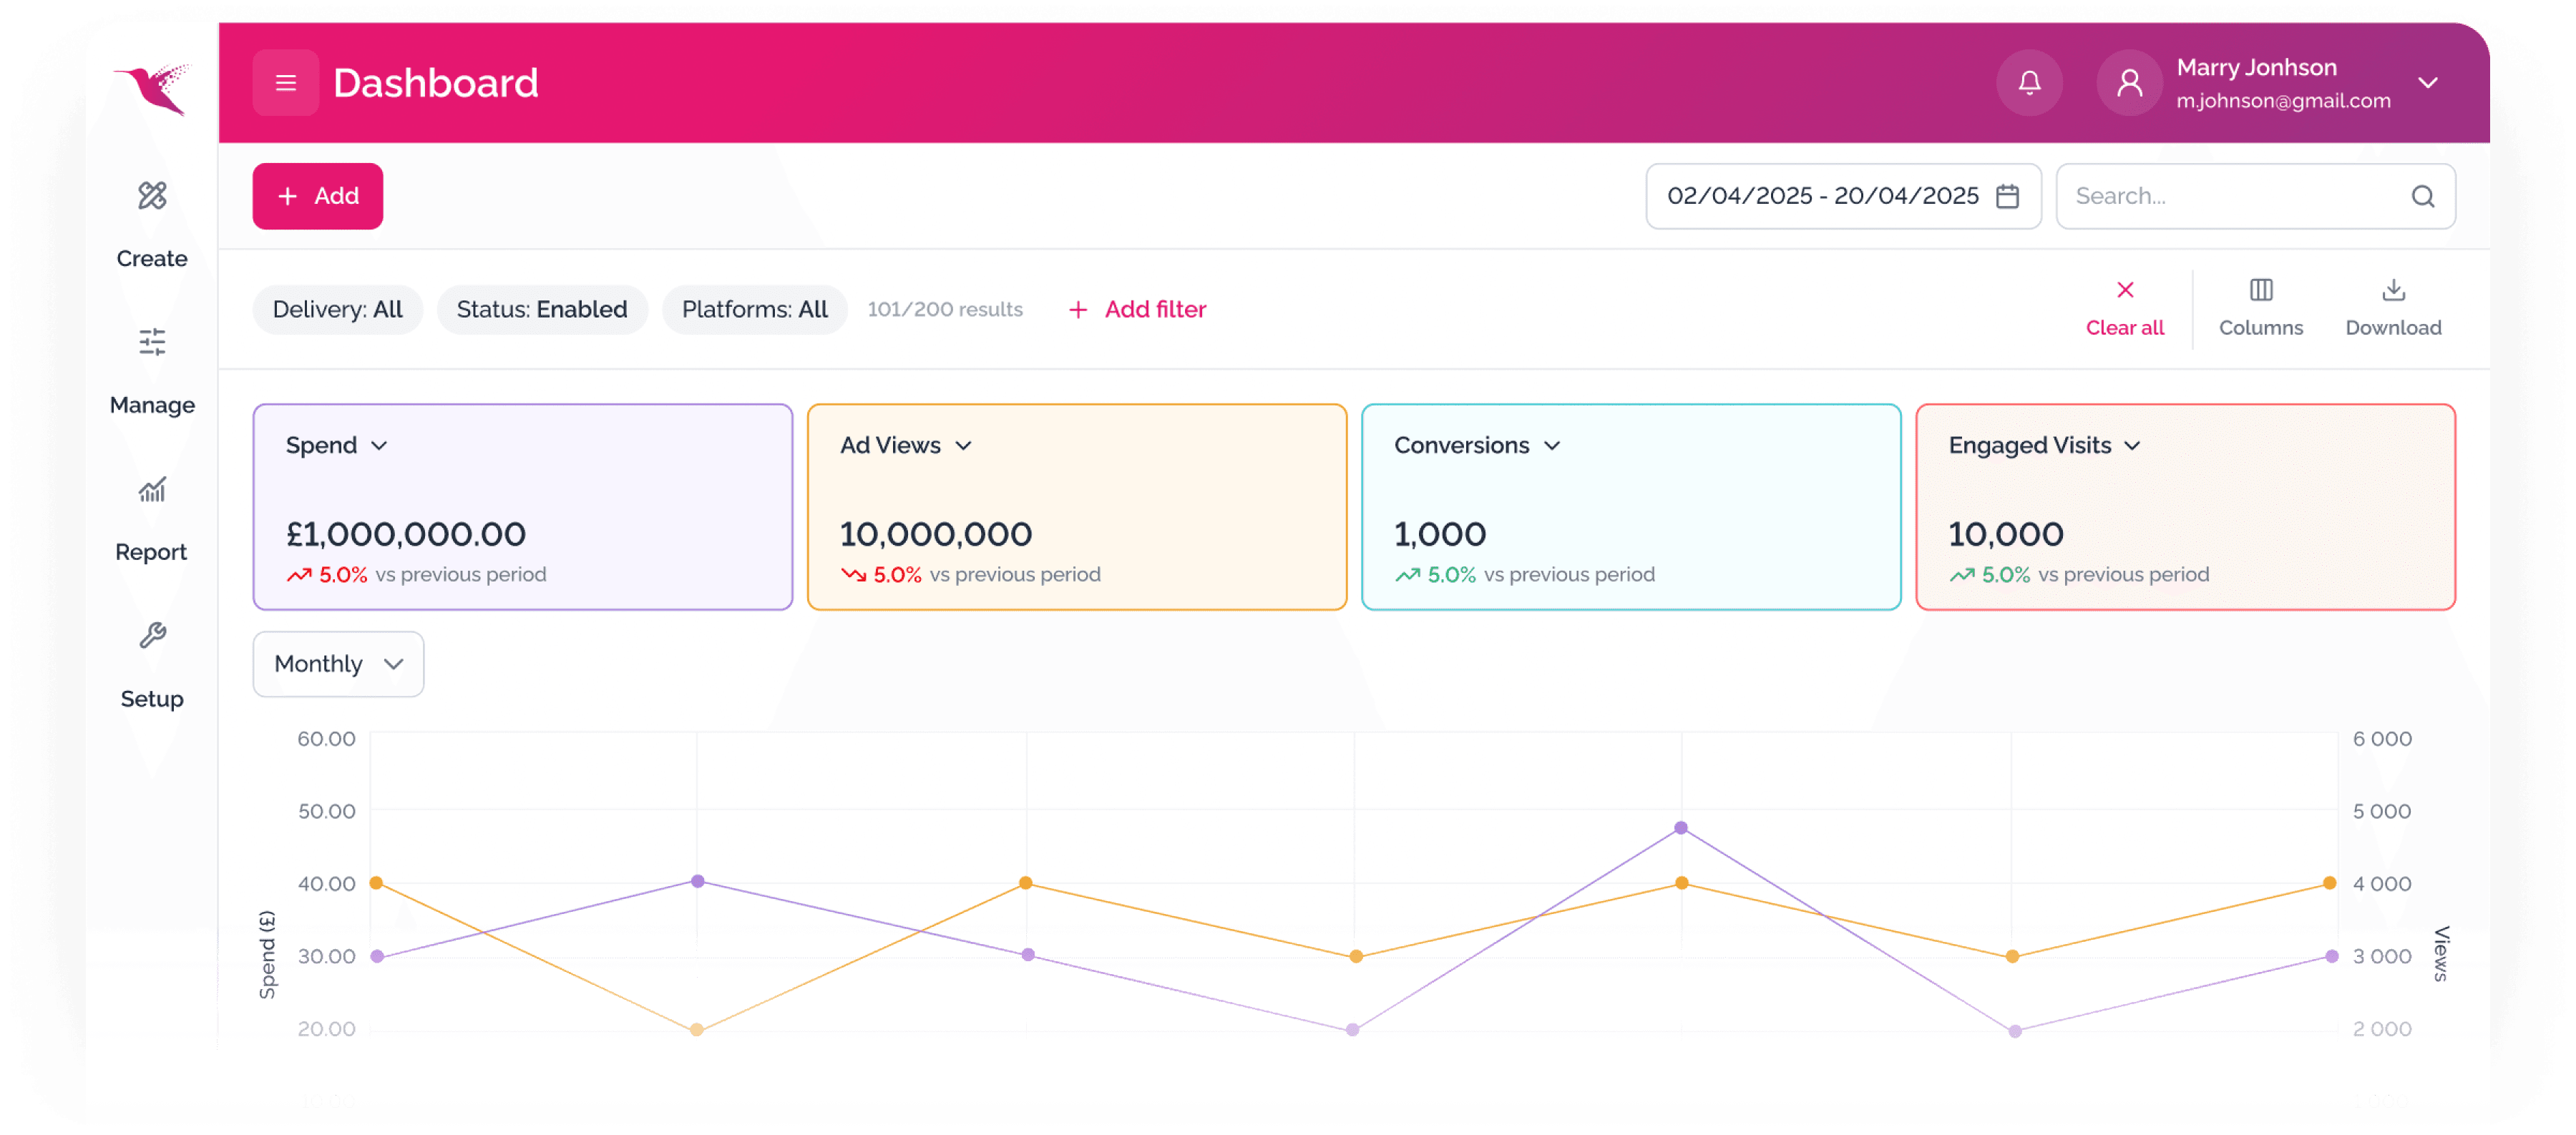
Task: Clear all filters
Action: point(2124,308)
